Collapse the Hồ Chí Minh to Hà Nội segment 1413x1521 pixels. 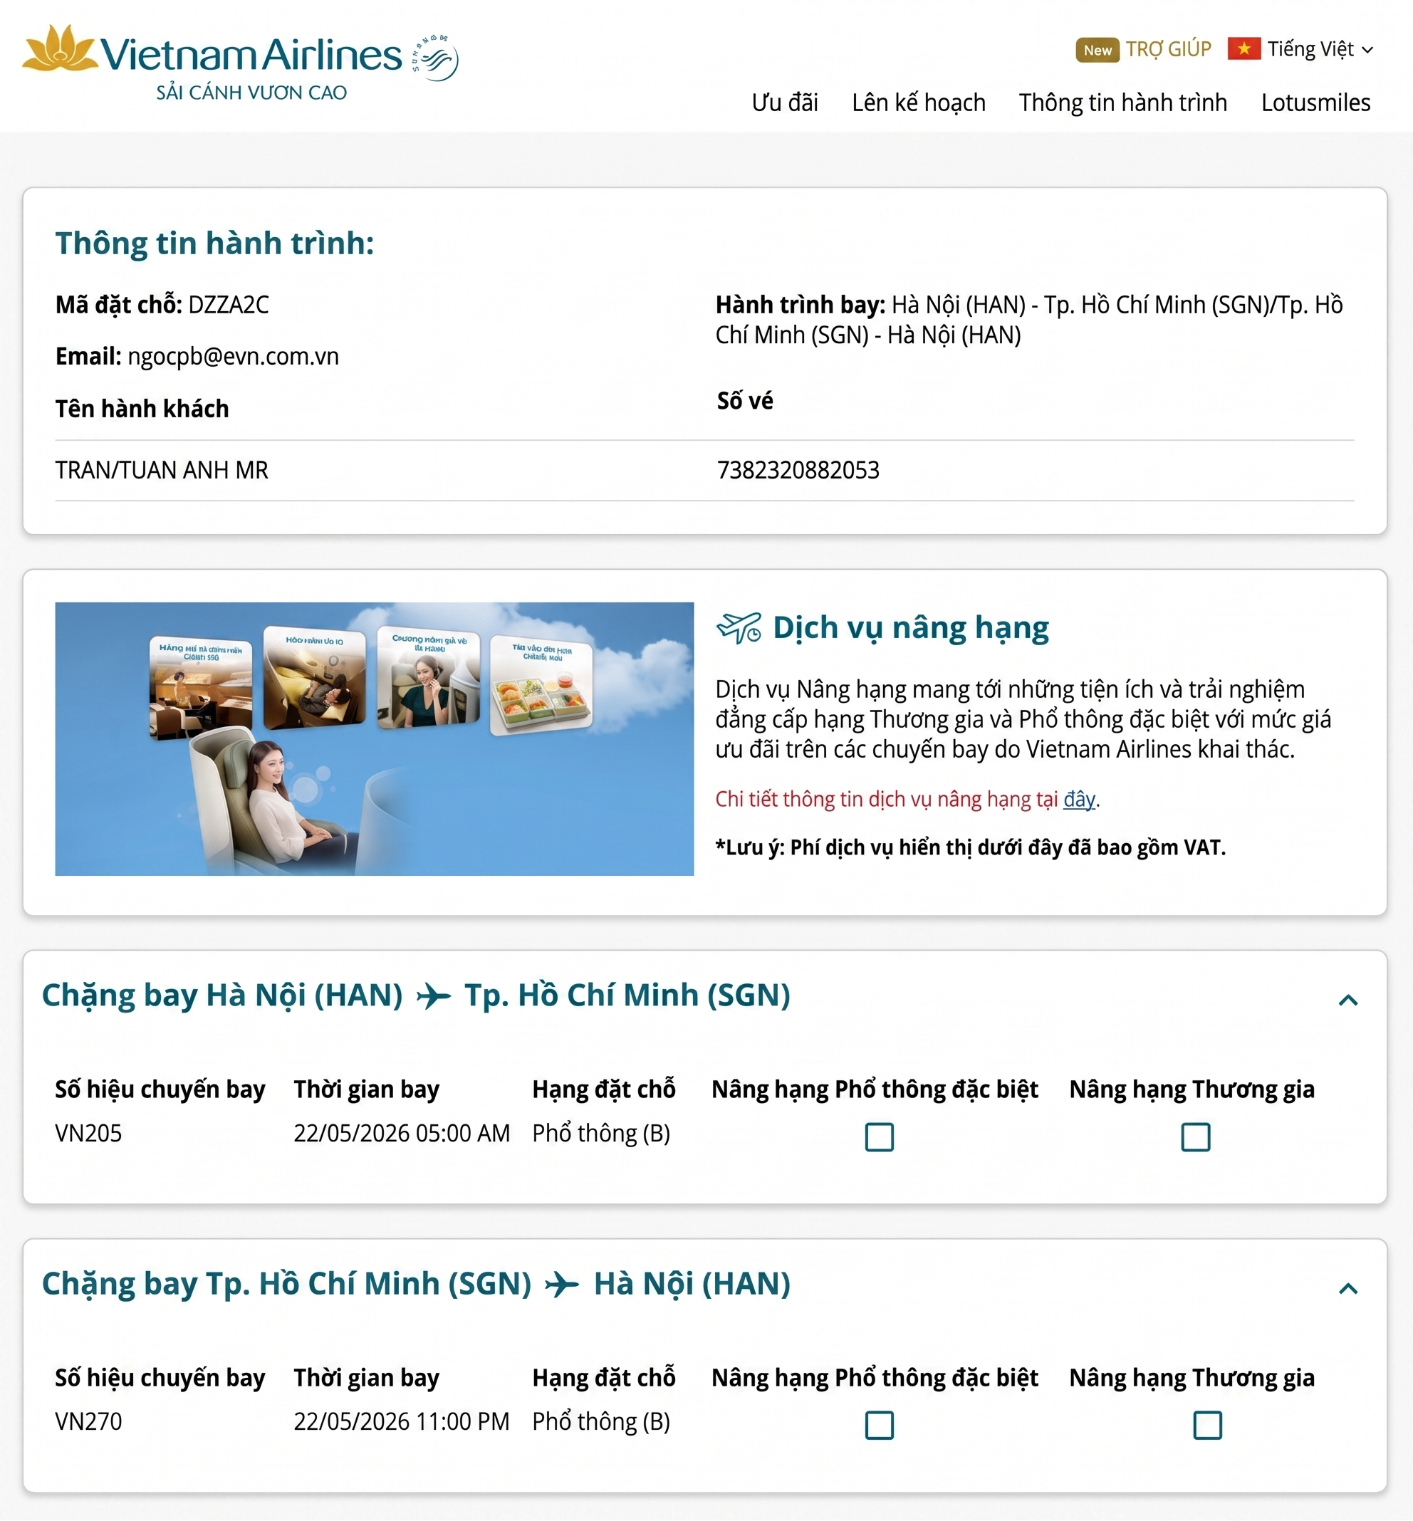(x=1348, y=1289)
